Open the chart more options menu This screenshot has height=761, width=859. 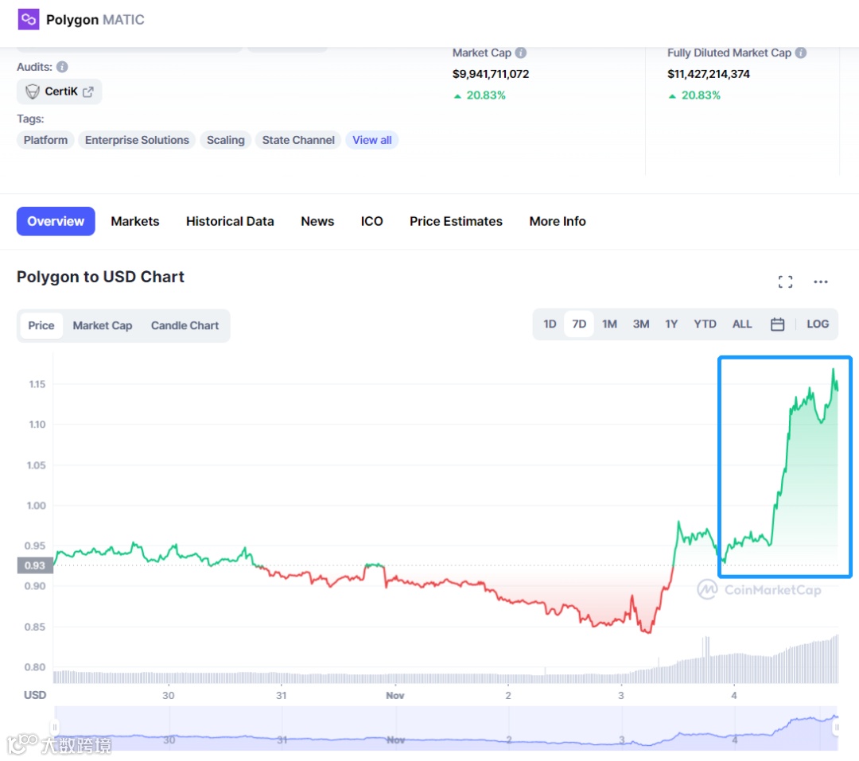click(x=820, y=281)
